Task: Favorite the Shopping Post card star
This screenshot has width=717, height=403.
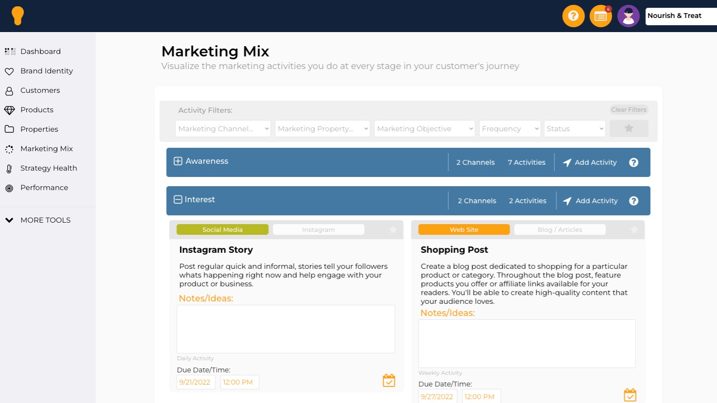Action: coord(634,229)
